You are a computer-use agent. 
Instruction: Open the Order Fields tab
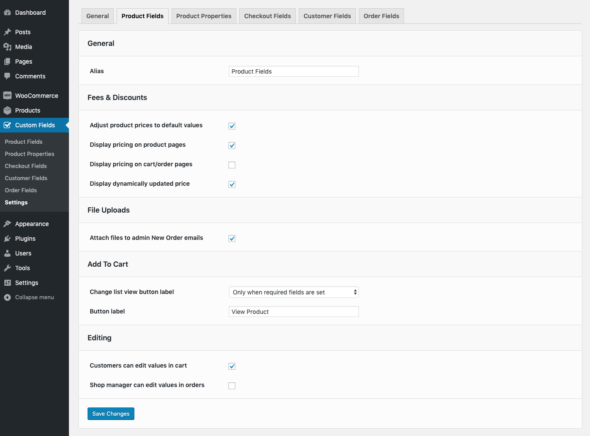tap(381, 16)
